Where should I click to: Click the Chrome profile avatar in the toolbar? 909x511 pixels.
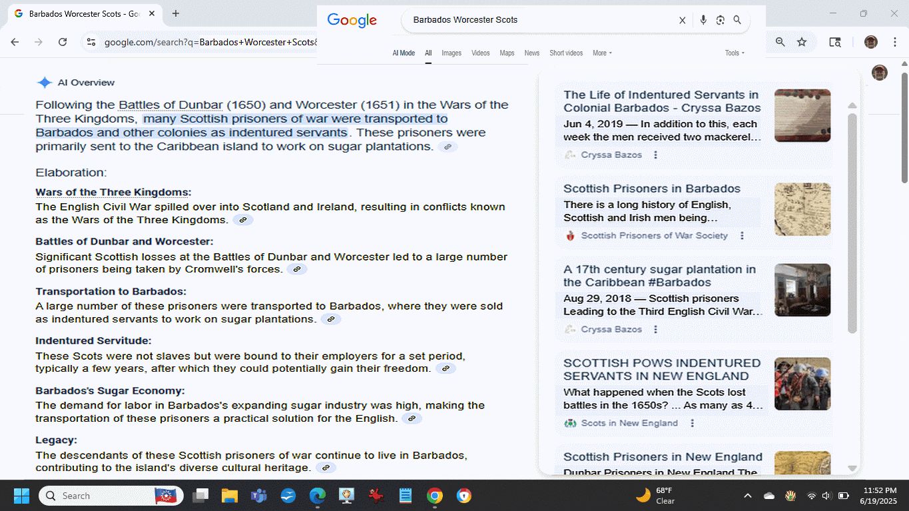pyautogui.click(x=871, y=42)
